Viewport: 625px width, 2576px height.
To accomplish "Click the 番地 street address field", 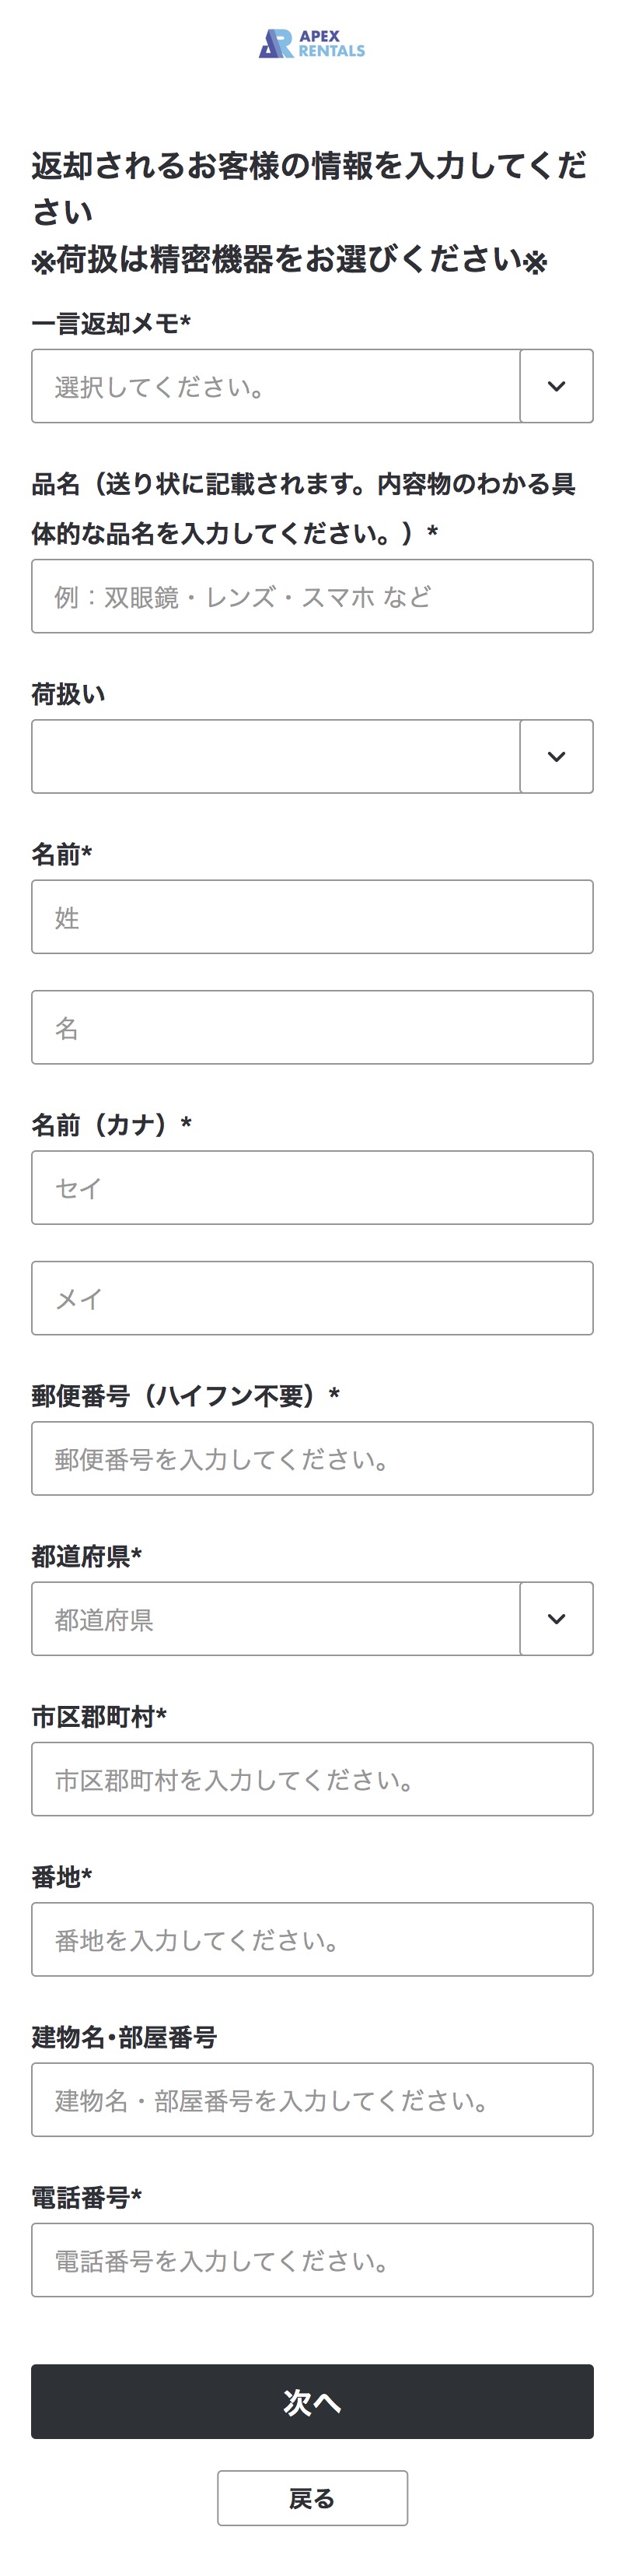I will [312, 1939].
